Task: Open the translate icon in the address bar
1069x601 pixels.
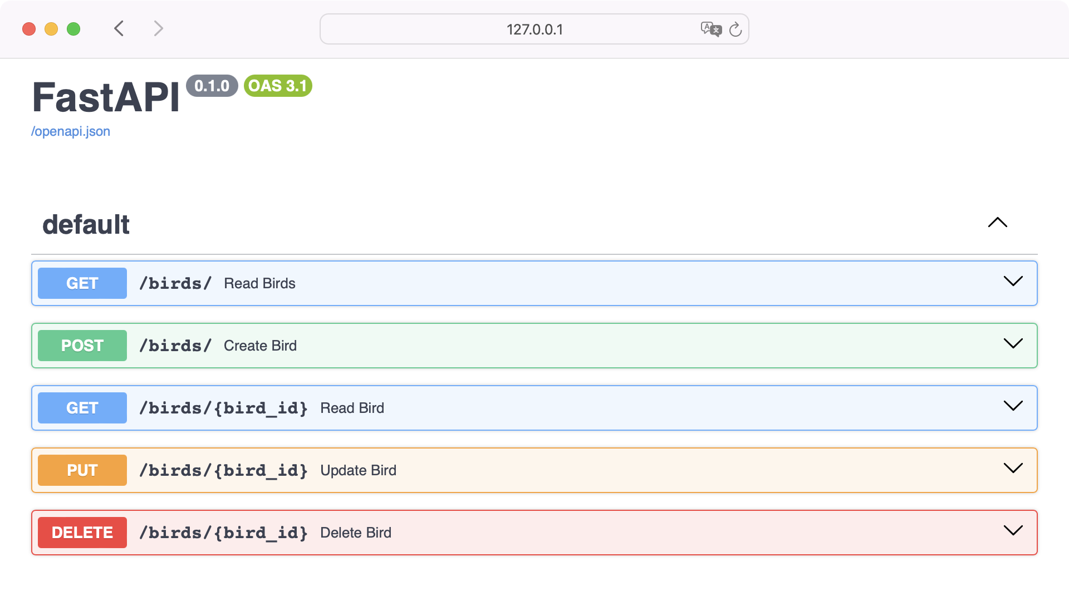Action: tap(711, 29)
